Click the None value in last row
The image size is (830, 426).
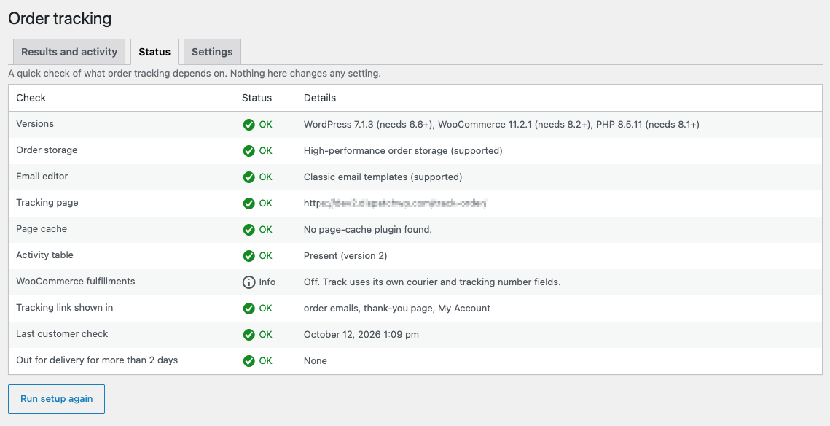click(x=315, y=361)
